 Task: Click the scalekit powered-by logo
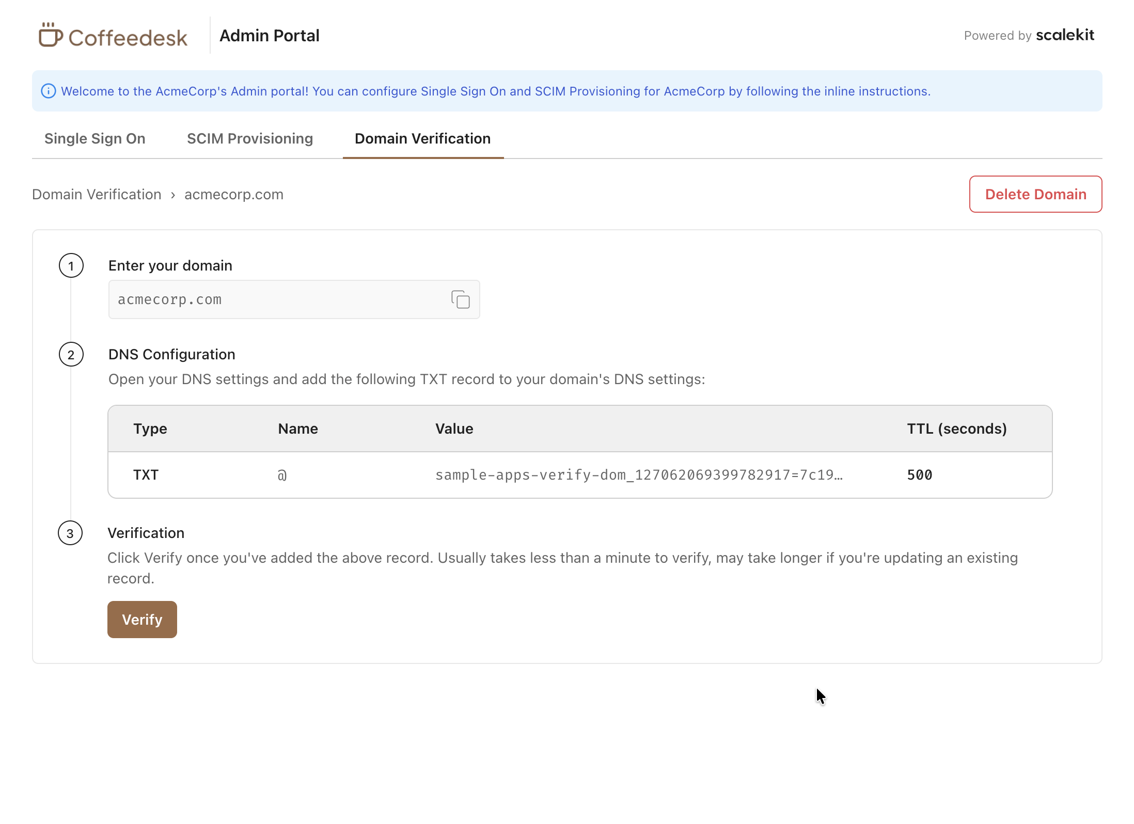point(1065,35)
